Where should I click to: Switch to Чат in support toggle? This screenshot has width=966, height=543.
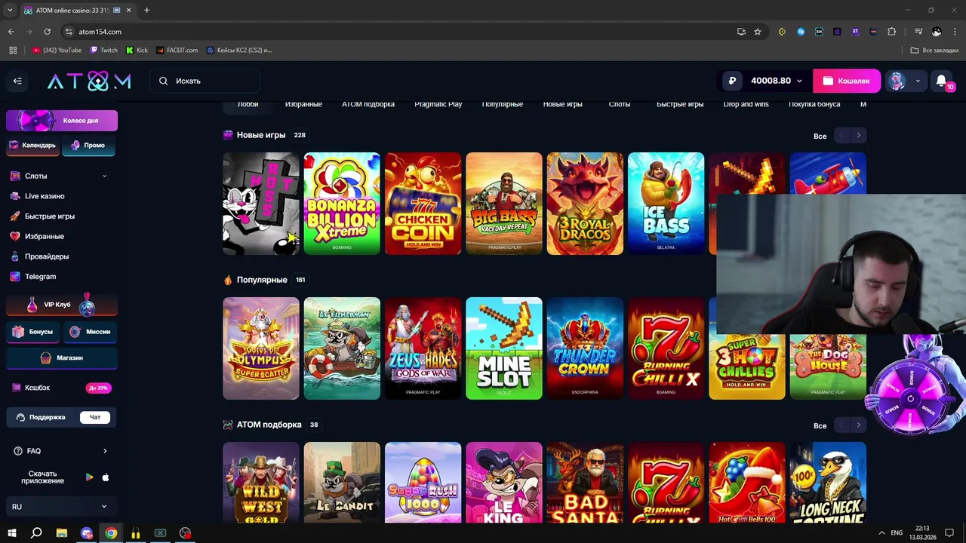click(95, 417)
